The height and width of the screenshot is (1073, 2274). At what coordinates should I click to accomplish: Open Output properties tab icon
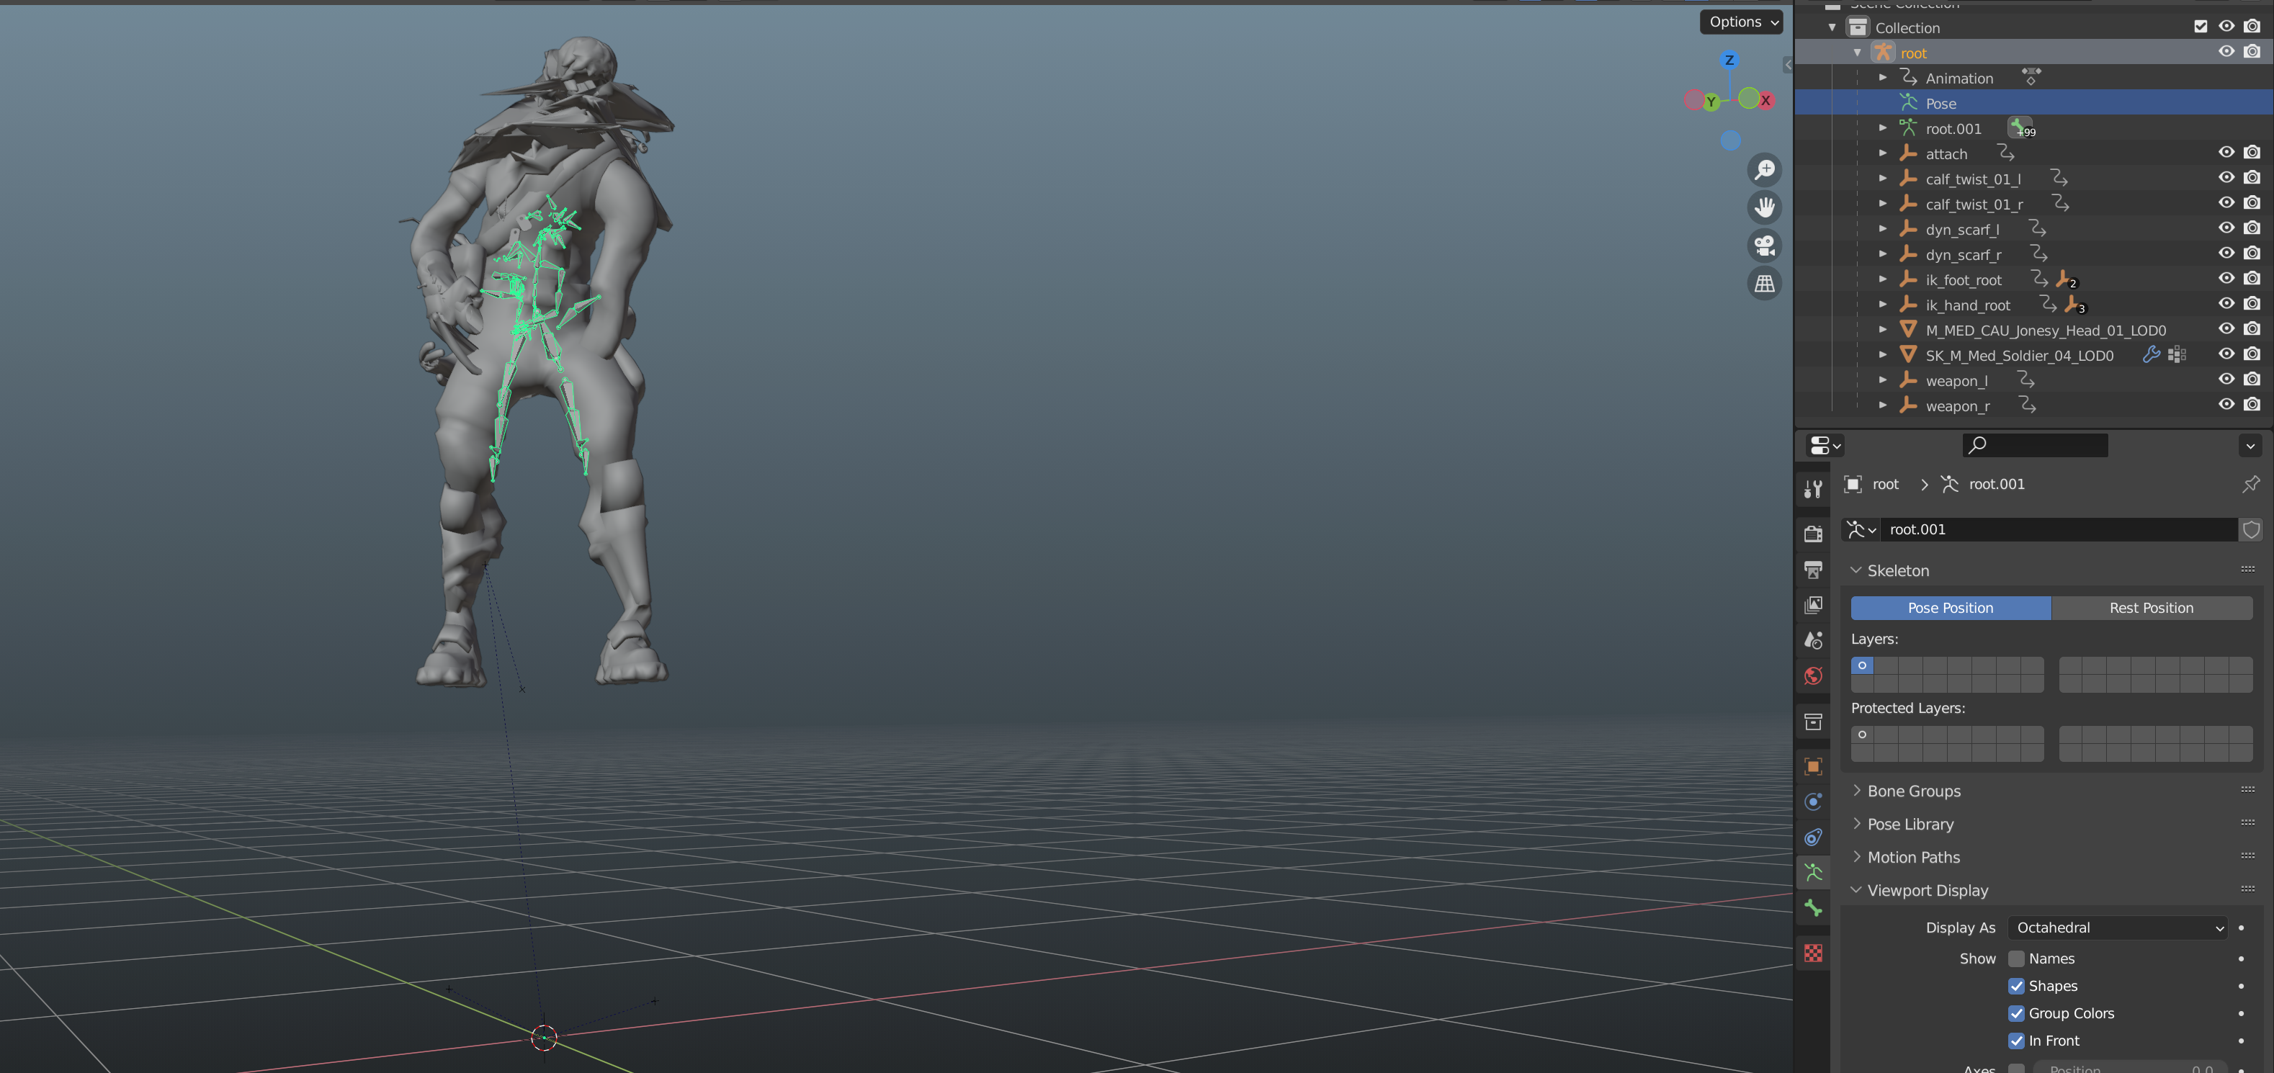coord(1813,569)
